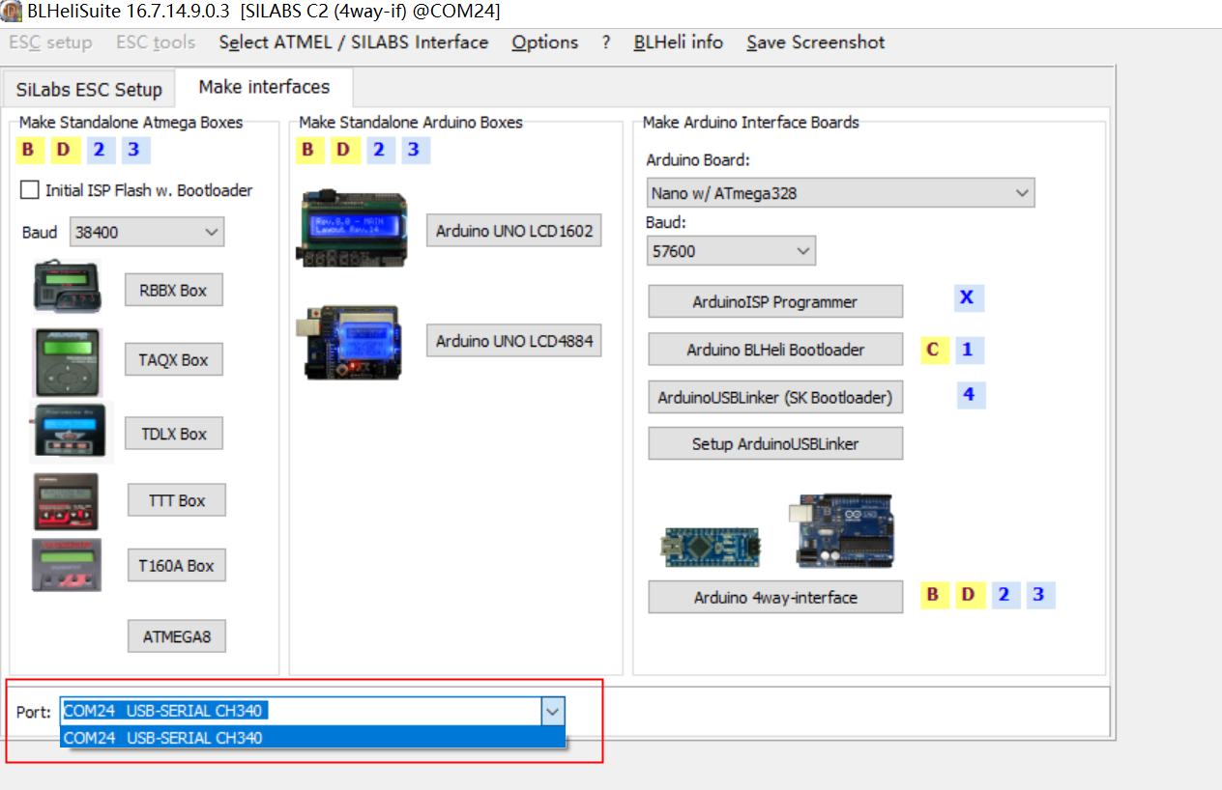1222x790 pixels.
Task: Click the 1 badge beside Arduino BLHeli Bootloader
Action: [x=968, y=350]
